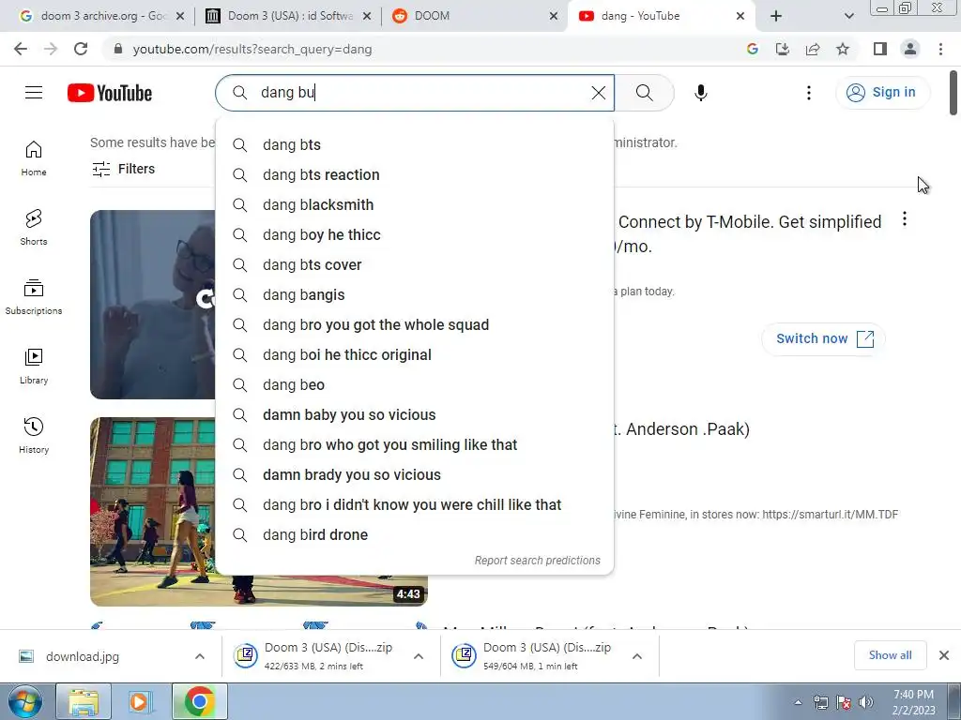Select 'dang bro i didn't know you were chill'
This screenshot has height=720, width=961.
pos(415,505)
